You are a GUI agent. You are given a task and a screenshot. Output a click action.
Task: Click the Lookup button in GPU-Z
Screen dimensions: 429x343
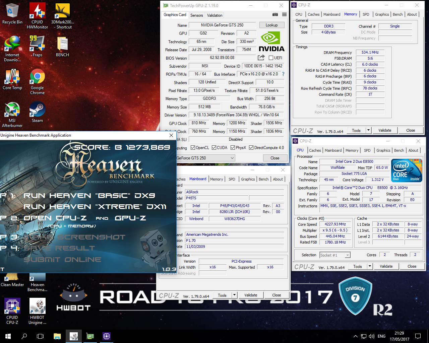(272, 25)
